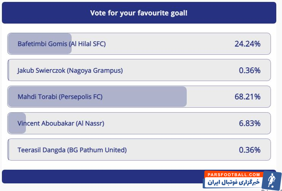Click the ParsFootball player logo icon

pos(271,180)
